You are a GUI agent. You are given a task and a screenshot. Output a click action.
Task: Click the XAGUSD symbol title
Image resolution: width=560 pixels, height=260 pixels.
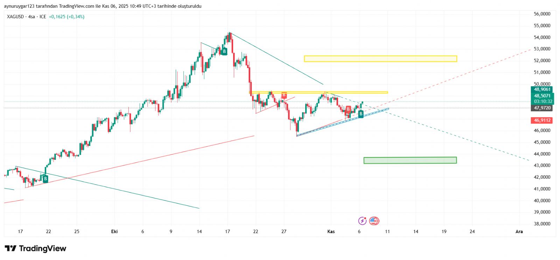point(15,17)
